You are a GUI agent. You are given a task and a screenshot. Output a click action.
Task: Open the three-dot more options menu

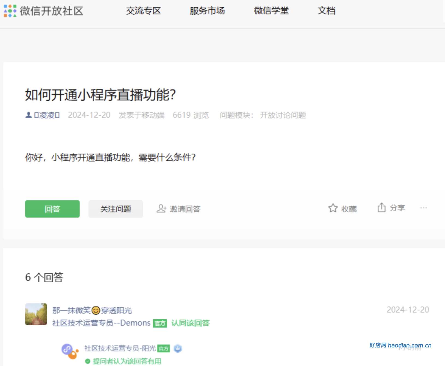(x=423, y=208)
